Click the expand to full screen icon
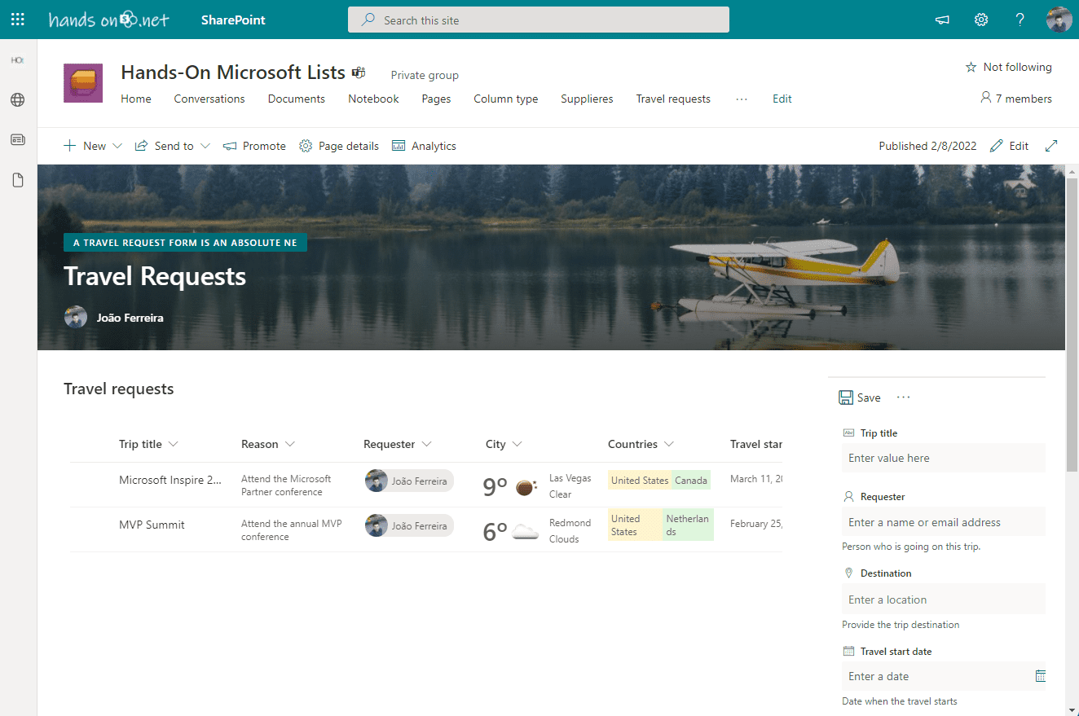Screen dimensions: 1079x716 tap(1051, 146)
